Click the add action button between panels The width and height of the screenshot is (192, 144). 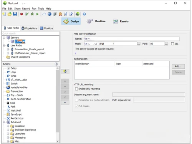pos(65,71)
